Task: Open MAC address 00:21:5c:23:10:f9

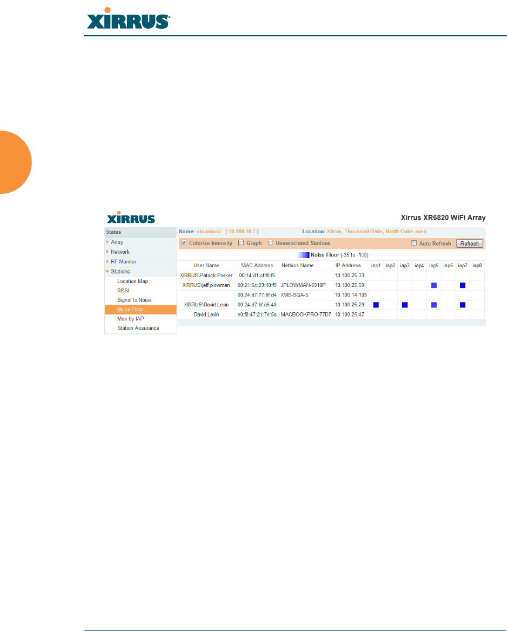Action: [x=257, y=285]
